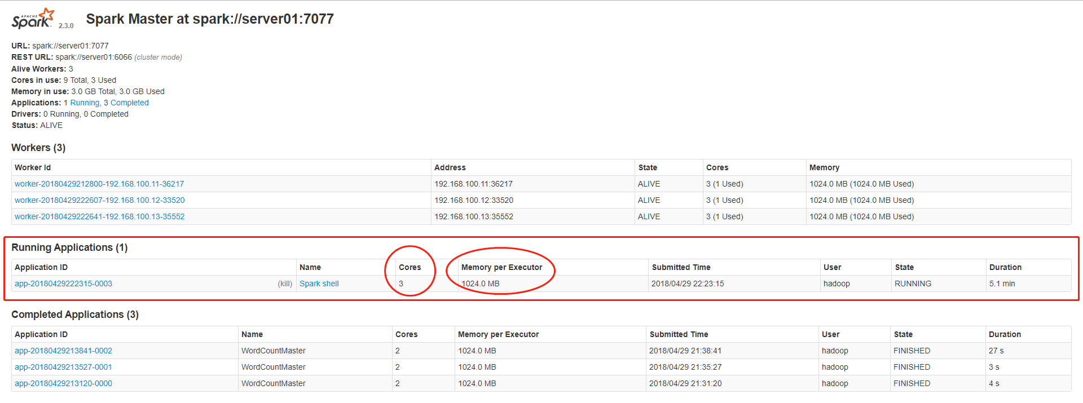
Task: Open completed app app-20180429213120-0000
Action: click(63, 383)
